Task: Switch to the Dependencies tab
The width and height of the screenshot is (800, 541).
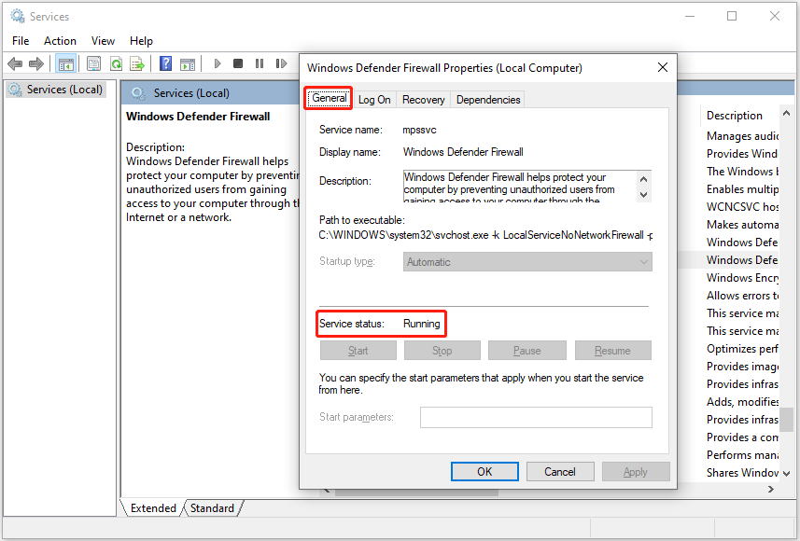Action: point(488,100)
